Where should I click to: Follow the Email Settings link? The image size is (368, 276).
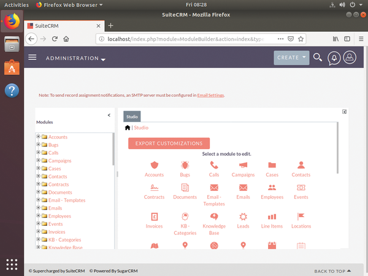210,95
